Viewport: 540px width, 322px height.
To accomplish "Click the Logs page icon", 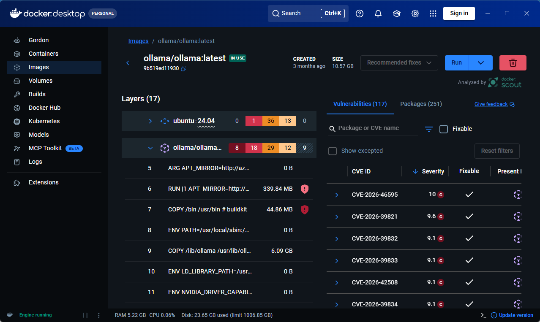I will 17,162.
